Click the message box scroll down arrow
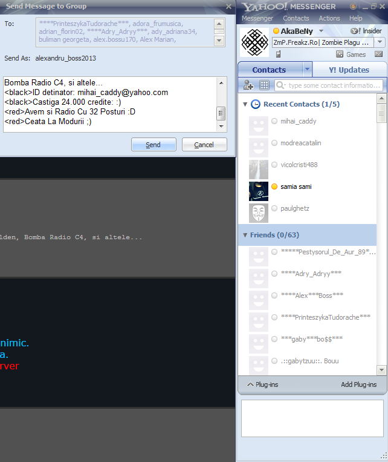This screenshot has height=462, width=388. (222, 127)
